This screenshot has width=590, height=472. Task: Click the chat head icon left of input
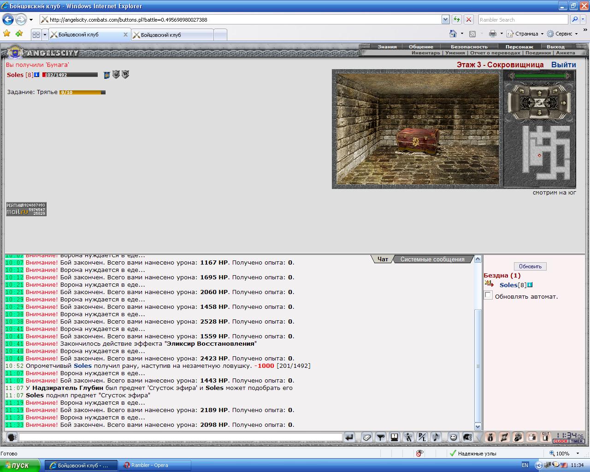click(x=12, y=437)
